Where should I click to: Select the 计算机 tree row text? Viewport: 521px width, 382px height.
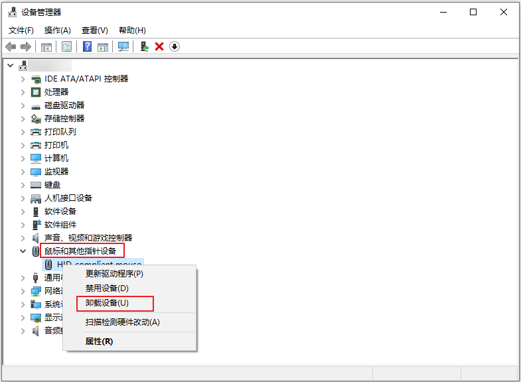[x=56, y=159]
